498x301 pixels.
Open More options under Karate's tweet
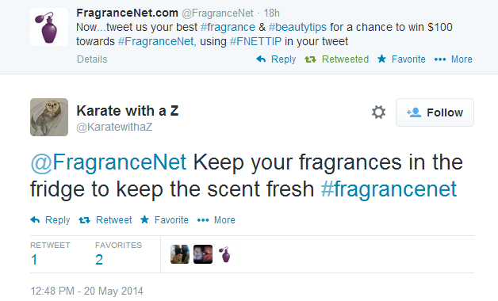(x=216, y=219)
